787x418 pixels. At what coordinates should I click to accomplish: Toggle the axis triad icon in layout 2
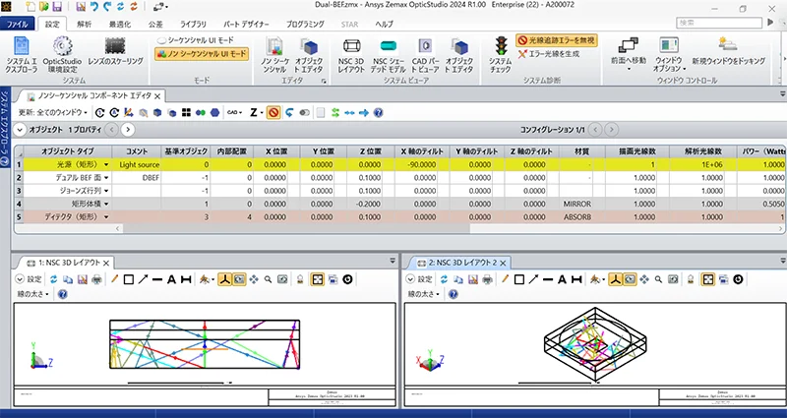(616, 279)
